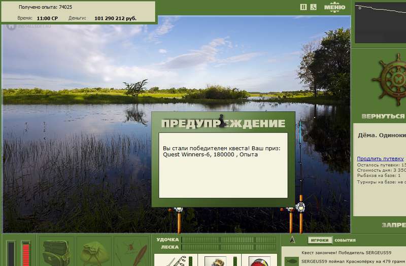Click SERGEUS59 поймал Краснопёрку message

click(353, 261)
